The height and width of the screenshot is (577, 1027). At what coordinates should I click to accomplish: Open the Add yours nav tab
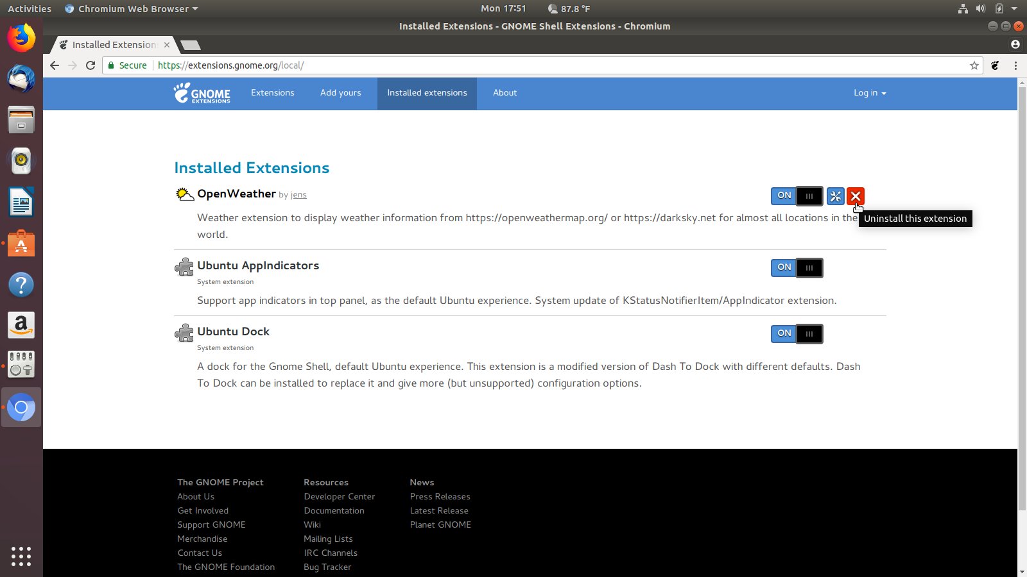pos(340,93)
